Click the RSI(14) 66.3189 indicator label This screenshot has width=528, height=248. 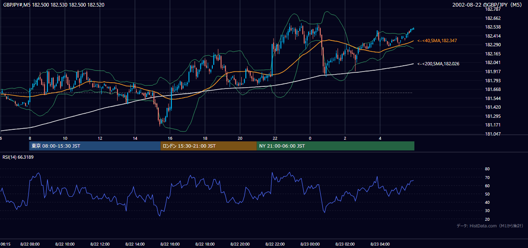coord(18,157)
